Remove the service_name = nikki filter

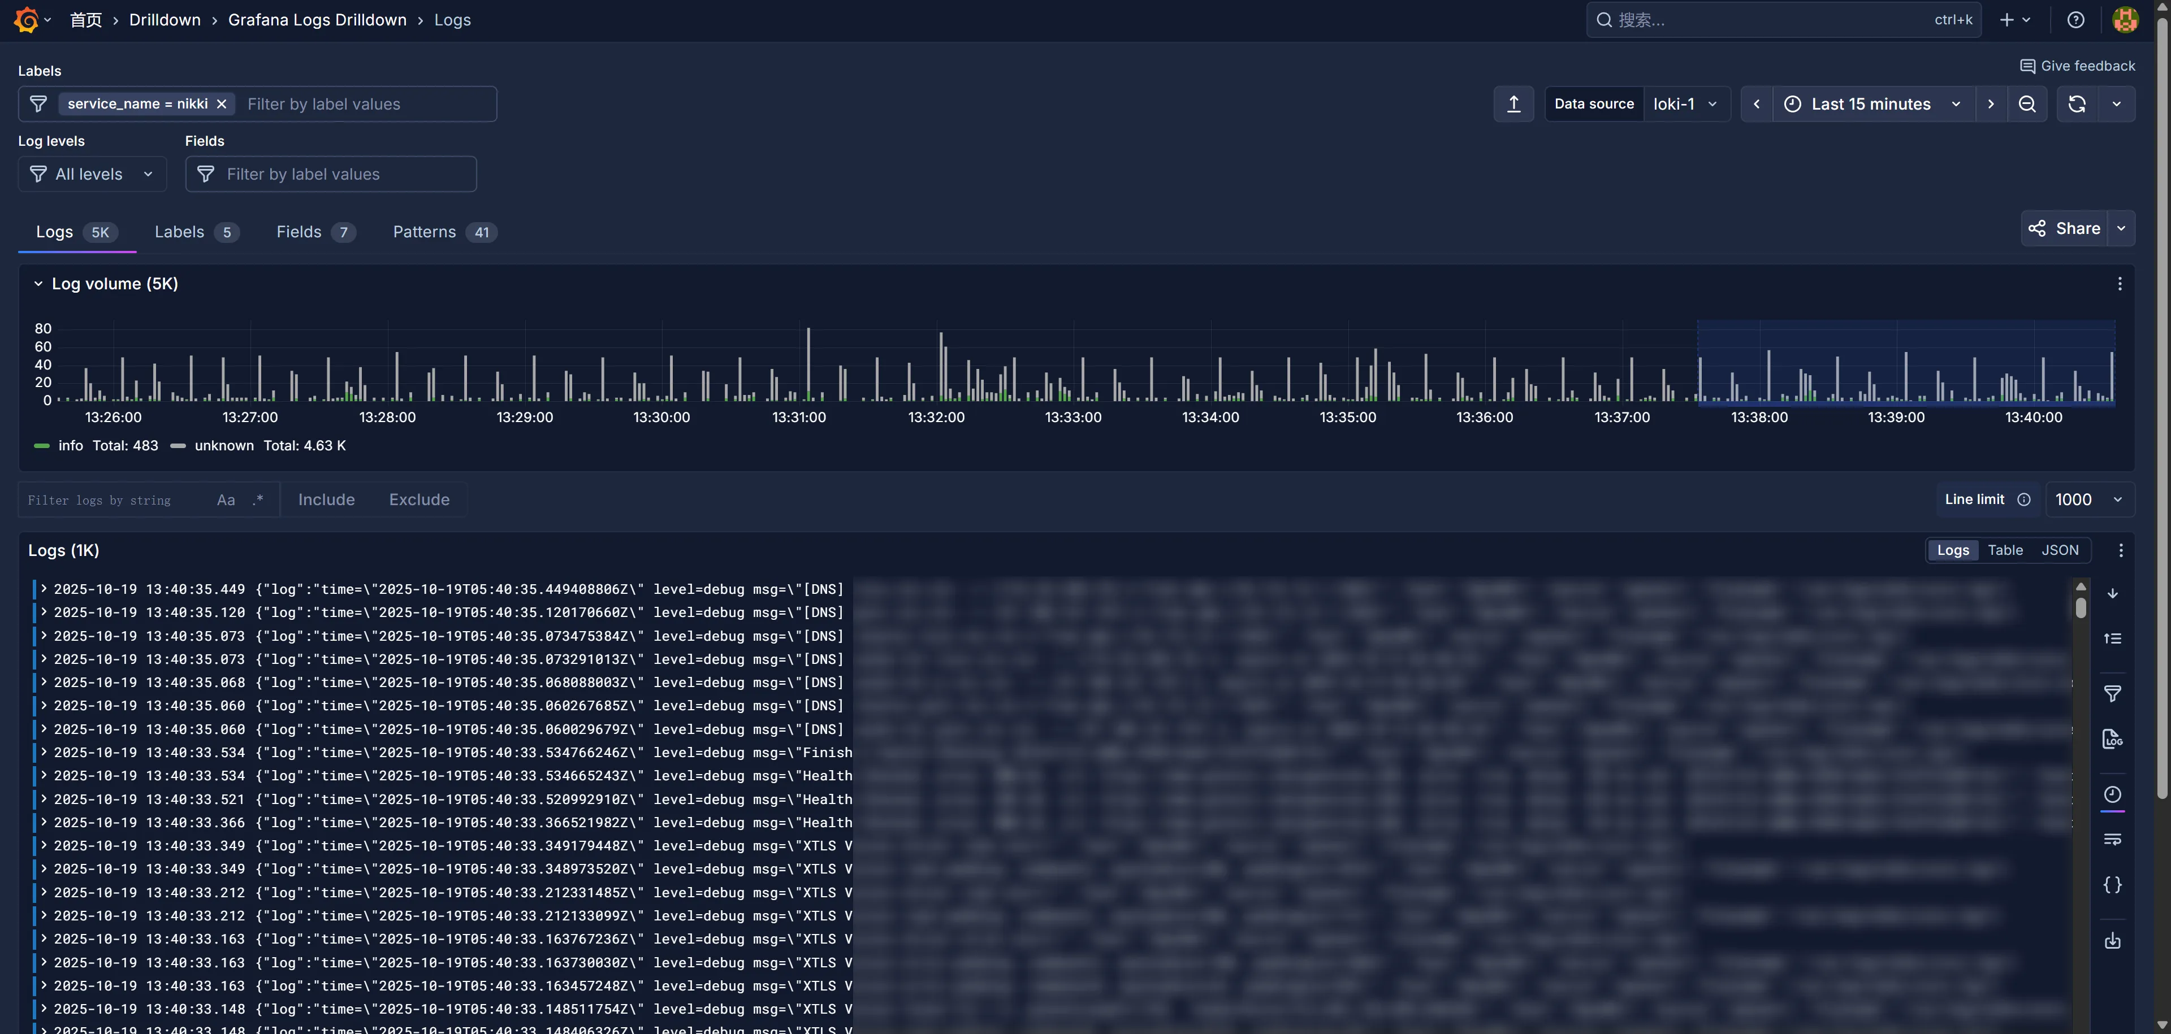coord(222,105)
